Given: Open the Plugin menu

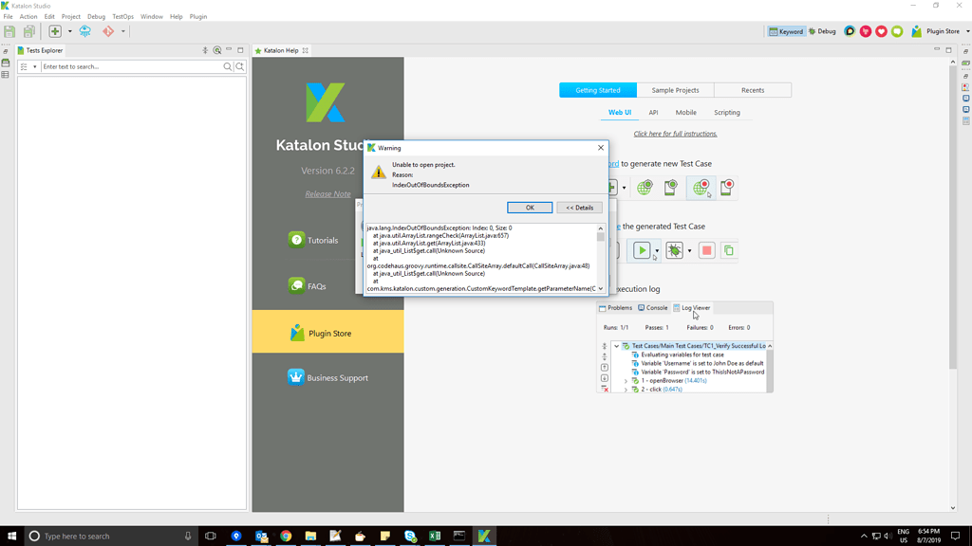Looking at the screenshot, I should [198, 17].
